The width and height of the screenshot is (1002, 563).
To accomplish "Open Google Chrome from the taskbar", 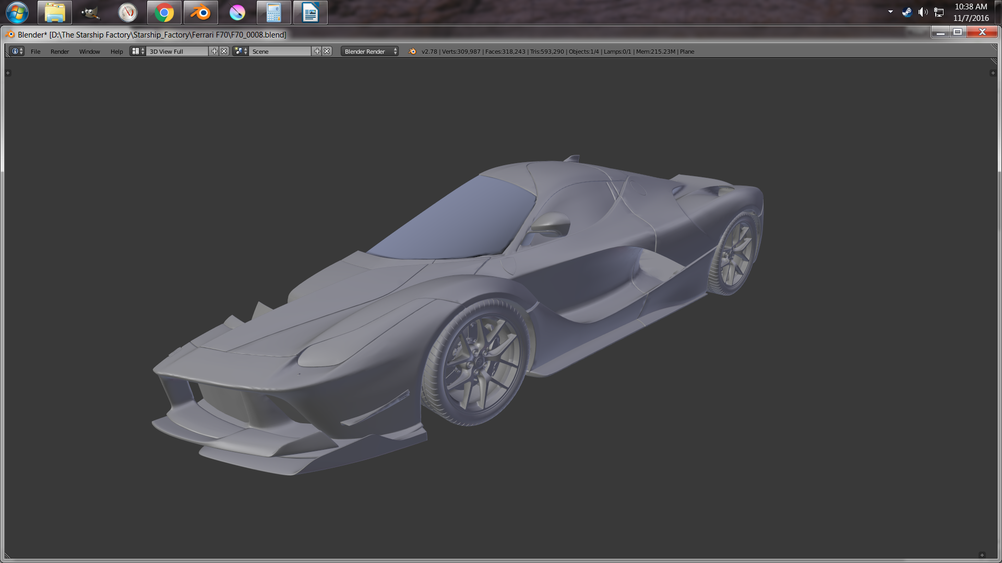I will [x=164, y=13].
